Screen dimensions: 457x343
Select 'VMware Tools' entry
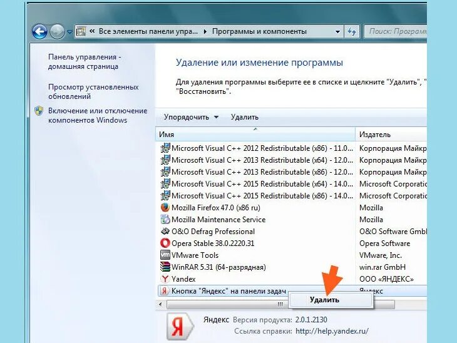point(195,255)
